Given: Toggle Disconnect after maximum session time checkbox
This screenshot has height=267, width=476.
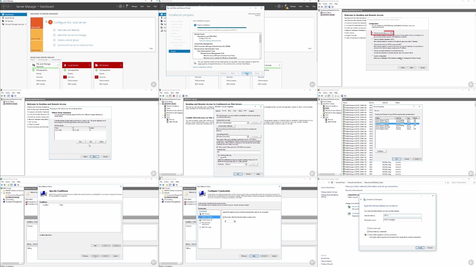Looking at the screenshot, I should click(x=223, y=217).
